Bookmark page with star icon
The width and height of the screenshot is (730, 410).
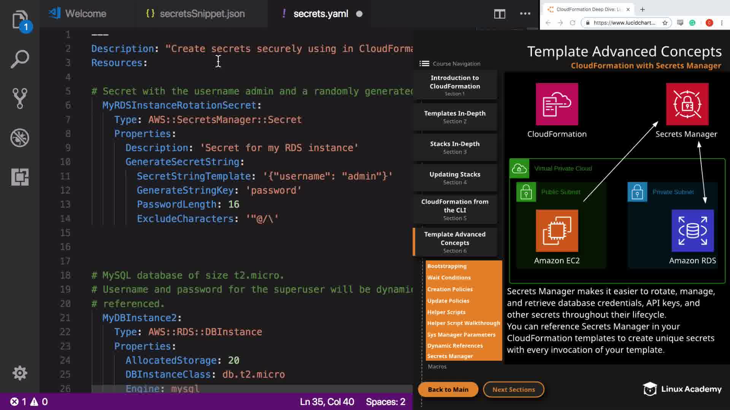pyautogui.click(x=665, y=23)
